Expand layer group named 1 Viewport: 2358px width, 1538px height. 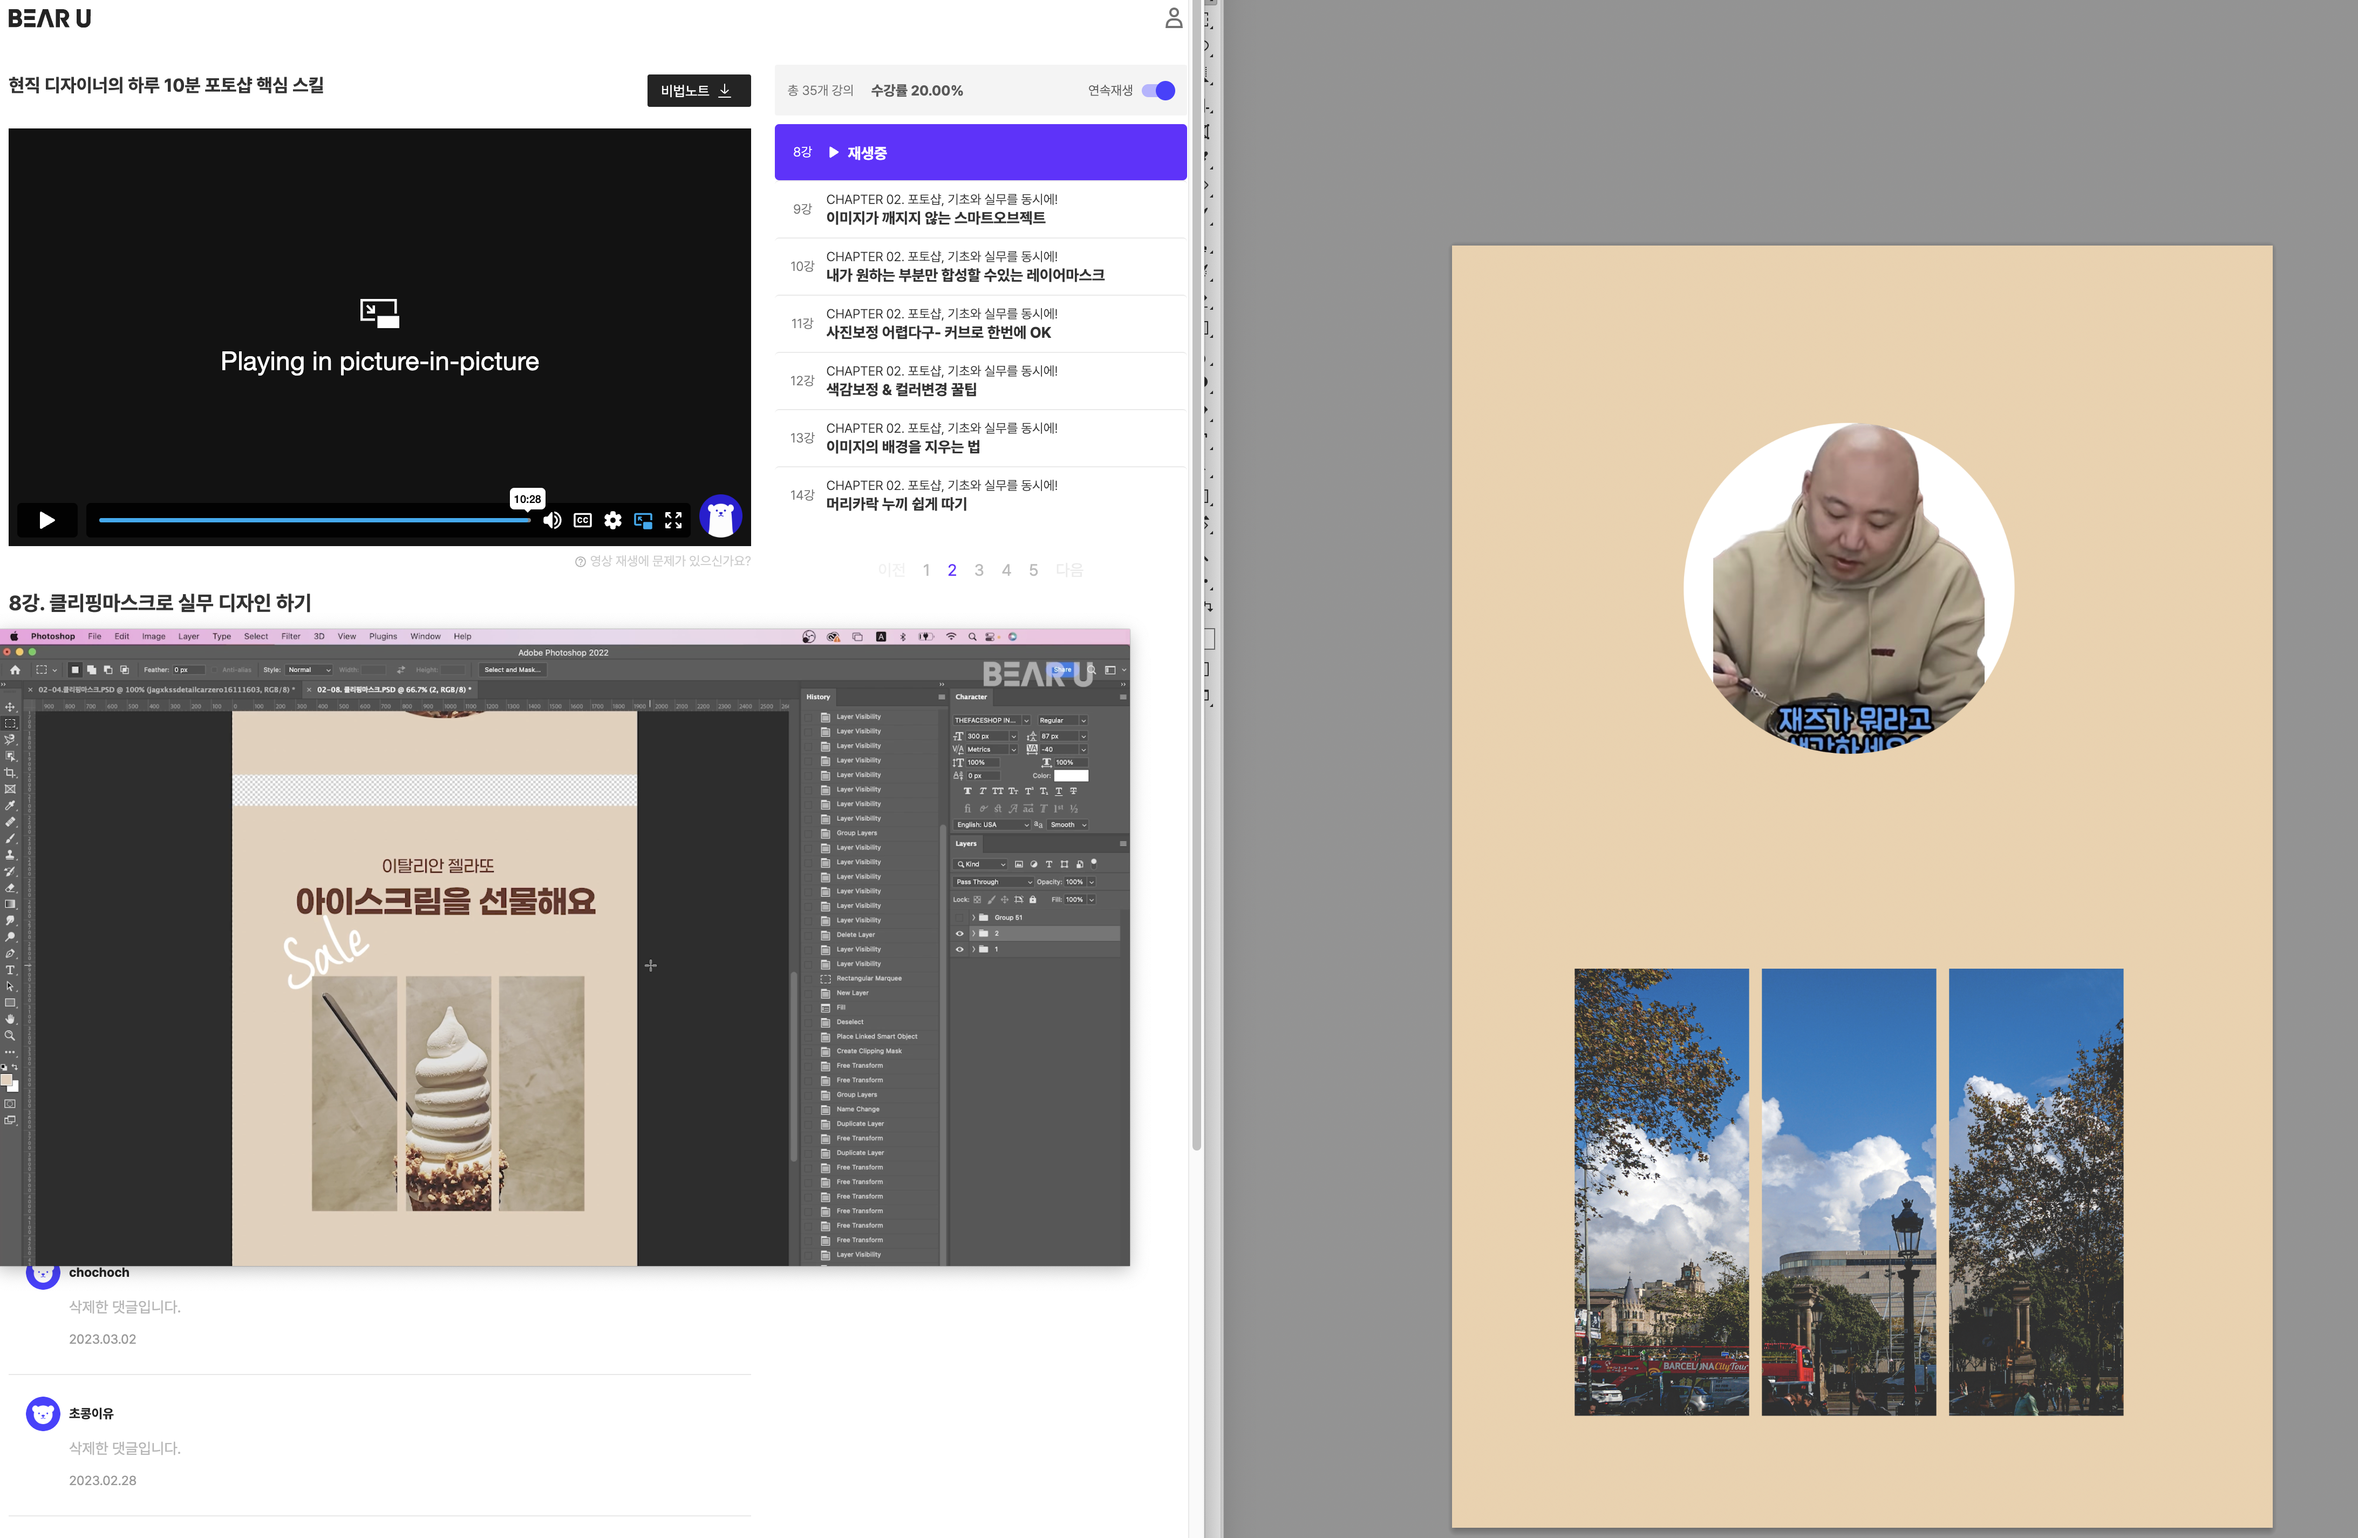974,949
